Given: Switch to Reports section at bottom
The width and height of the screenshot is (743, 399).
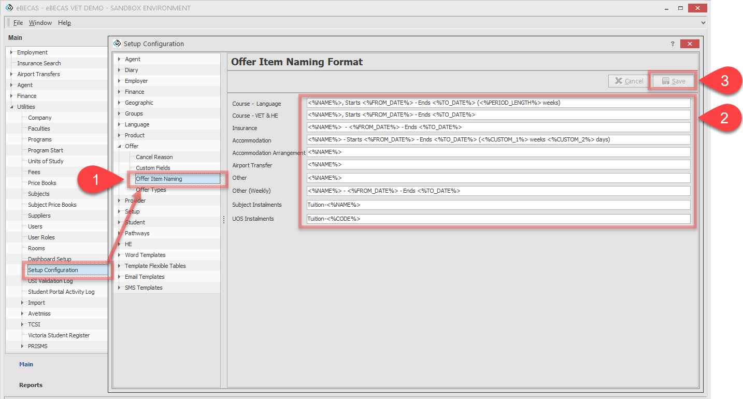Looking at the screenshot, I should tap(31, 385).
